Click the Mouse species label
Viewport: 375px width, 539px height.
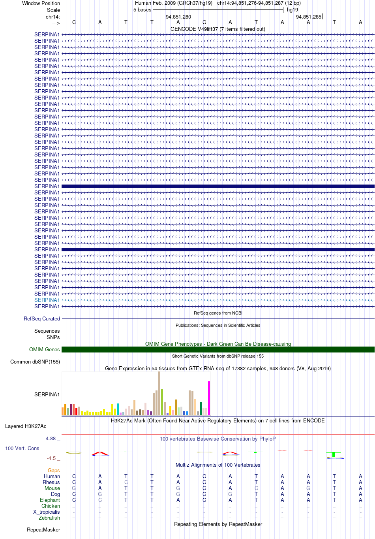[52, 488]
